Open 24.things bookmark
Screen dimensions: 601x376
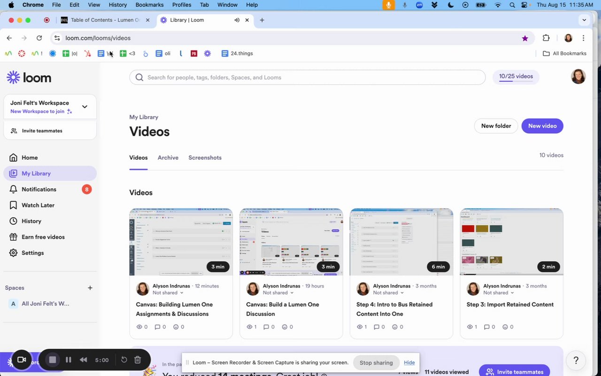click(x=237, y=54)
